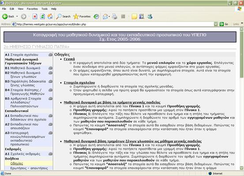Open the Search pane
This screenshot has height=176, width=244.
64,16
